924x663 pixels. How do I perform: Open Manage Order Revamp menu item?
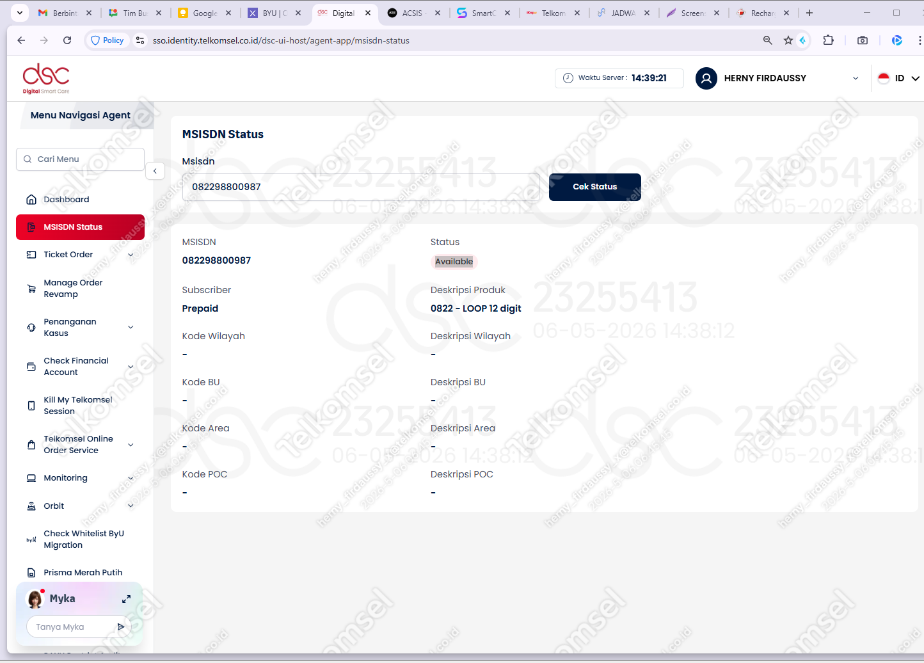80,289
